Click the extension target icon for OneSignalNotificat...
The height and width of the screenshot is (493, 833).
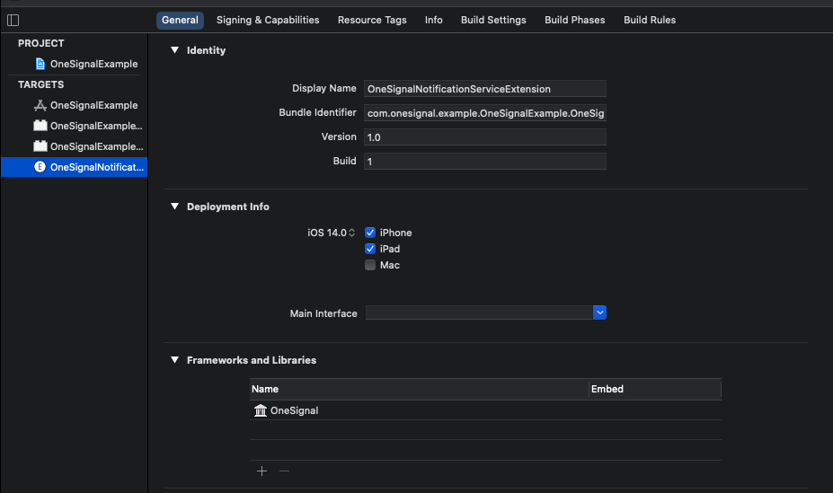[x=40, y=167]
